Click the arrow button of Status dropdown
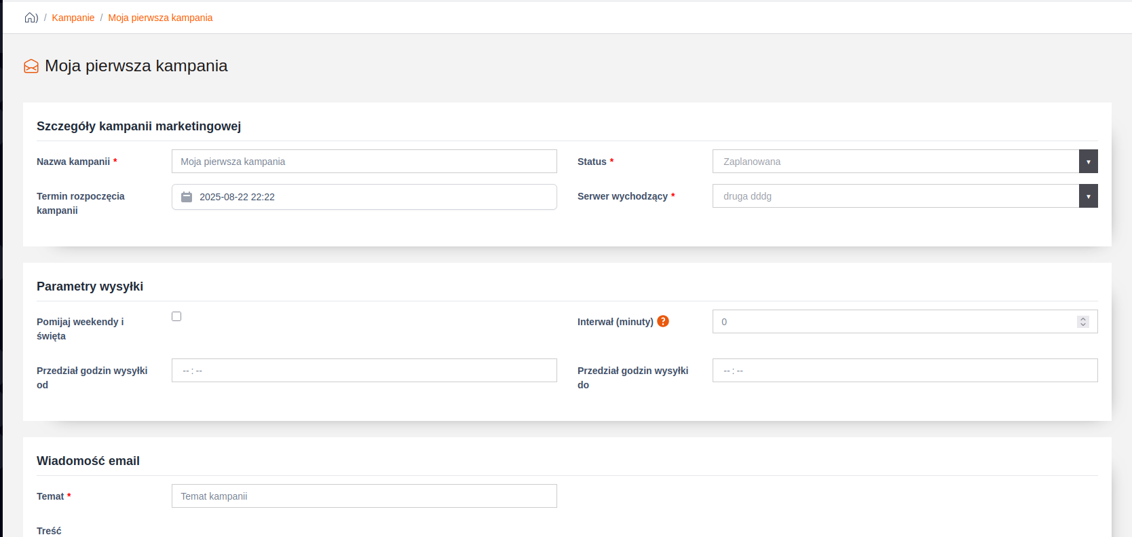 [1088, 162]
